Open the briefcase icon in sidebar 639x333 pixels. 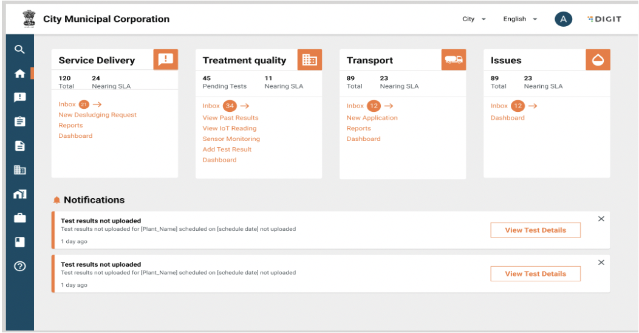coord(20,218)
